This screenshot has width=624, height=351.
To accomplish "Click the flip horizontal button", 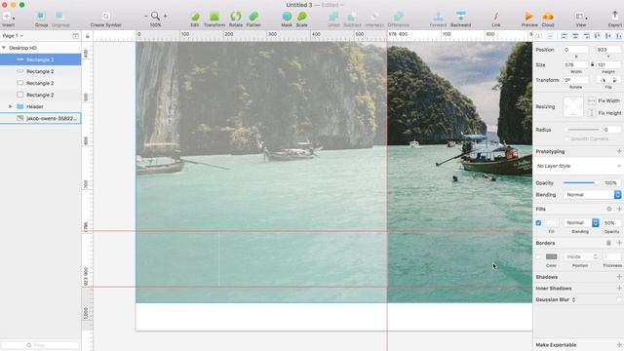I will coord(603,80).
